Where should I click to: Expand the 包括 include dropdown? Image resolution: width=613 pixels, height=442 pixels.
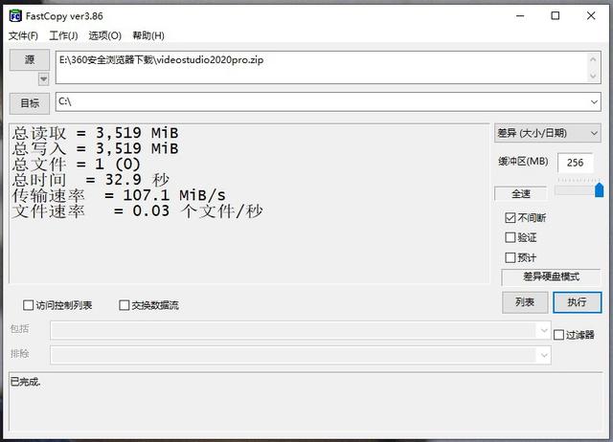pyautogui.click(x=544, y=330)
